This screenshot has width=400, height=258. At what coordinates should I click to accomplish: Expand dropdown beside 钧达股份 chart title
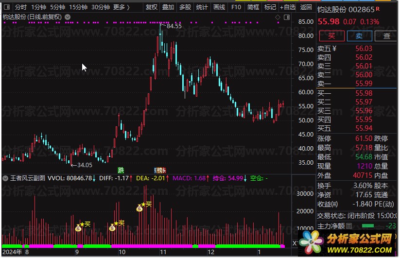[x=68, y=17]
